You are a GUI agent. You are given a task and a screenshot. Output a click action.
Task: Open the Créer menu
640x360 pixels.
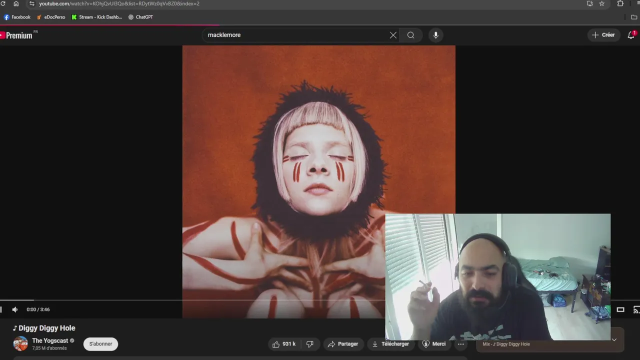pyautogui.click(x=603, y=35)
